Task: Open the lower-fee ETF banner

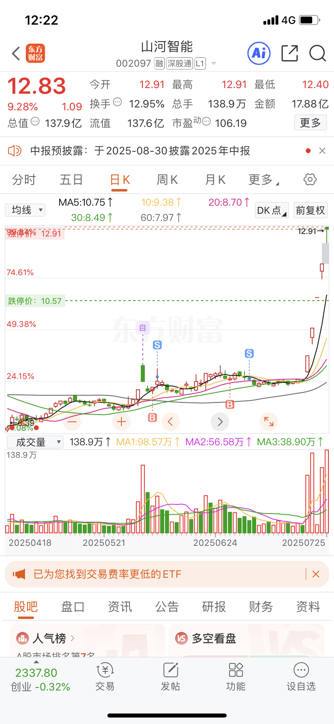Action: click(167, 574)
